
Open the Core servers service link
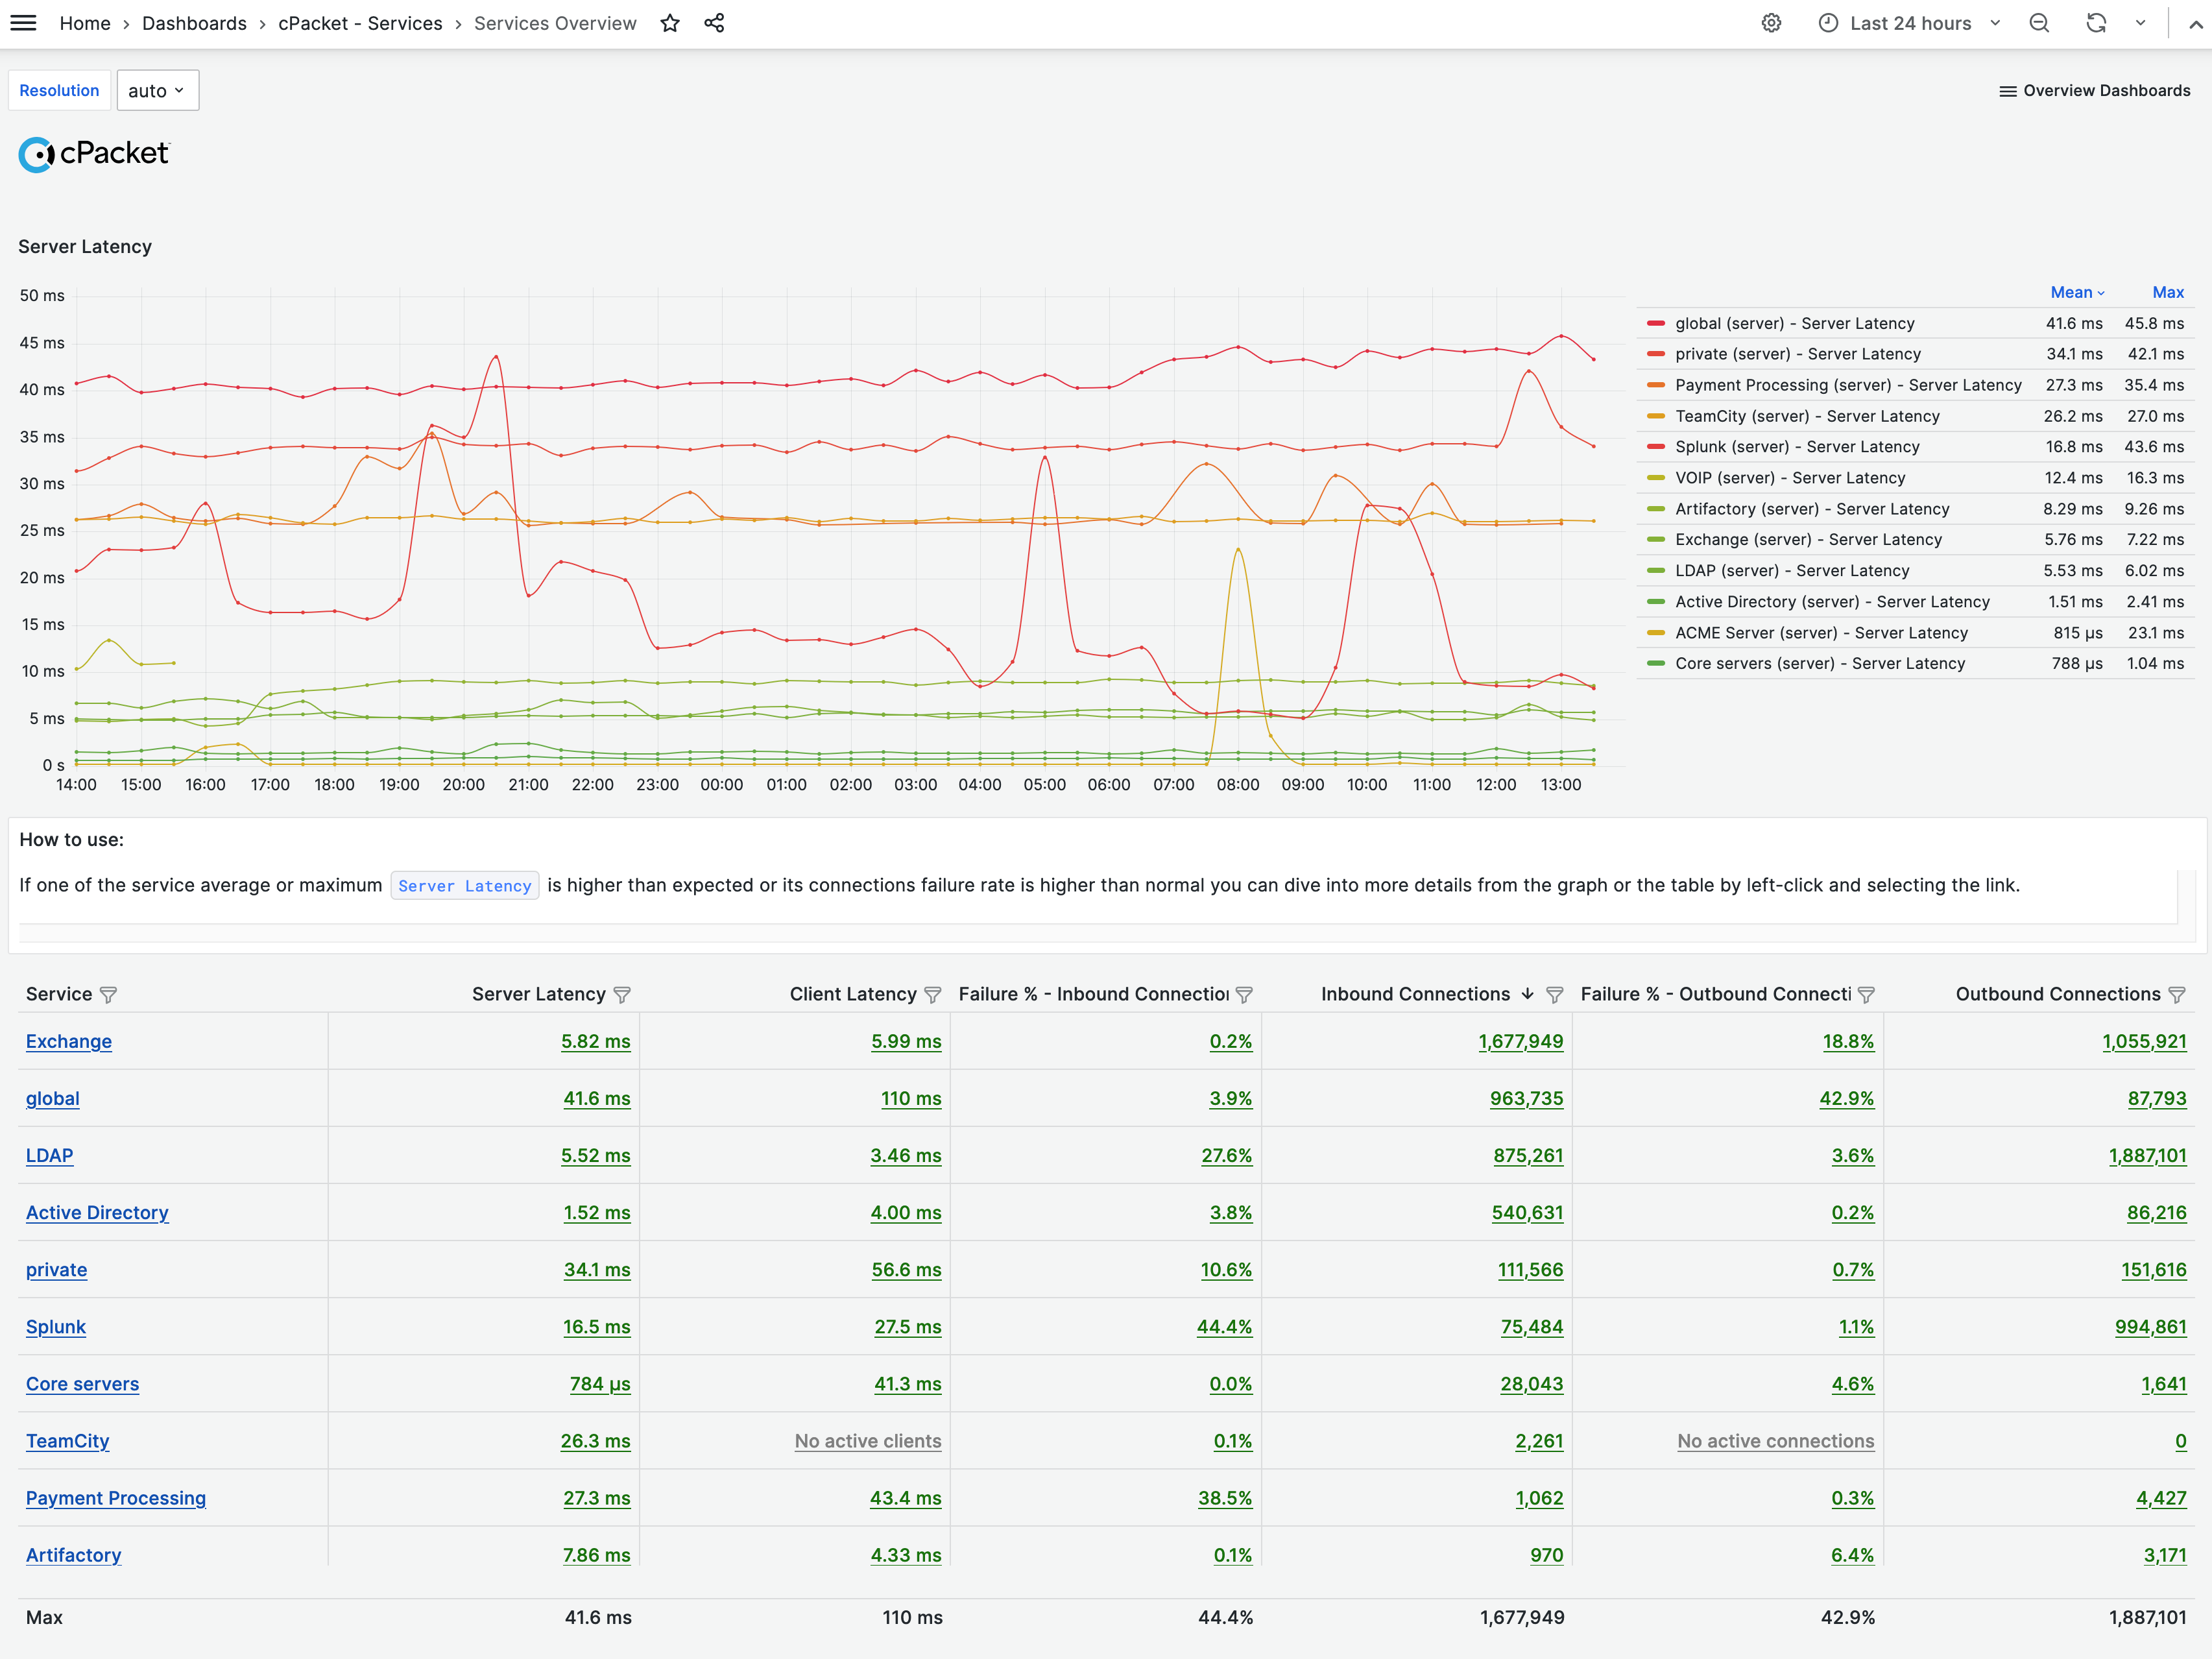click(83, 1383)
